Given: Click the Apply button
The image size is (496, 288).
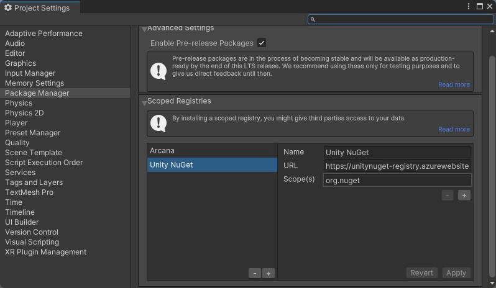Looking at the screenshot, I should 456,273.
